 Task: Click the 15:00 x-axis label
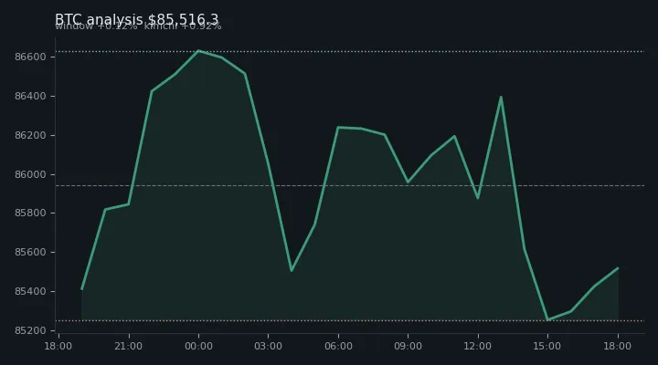[x=547, y=346]
